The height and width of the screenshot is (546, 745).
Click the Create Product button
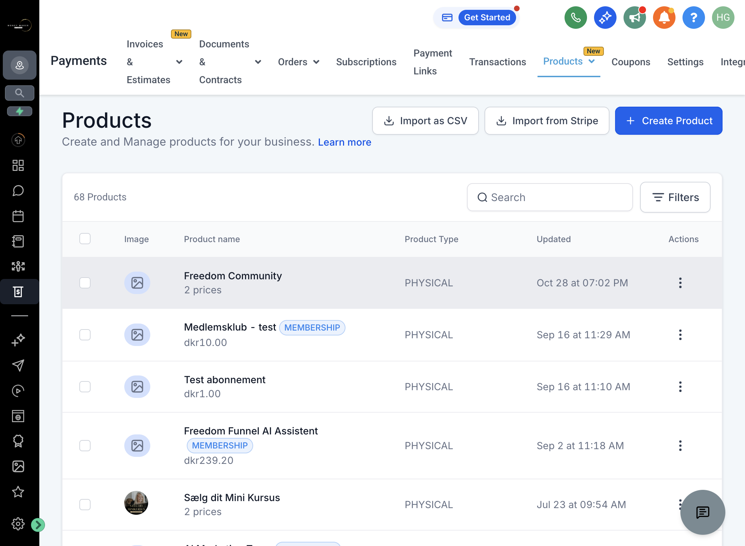click(668, 121)
